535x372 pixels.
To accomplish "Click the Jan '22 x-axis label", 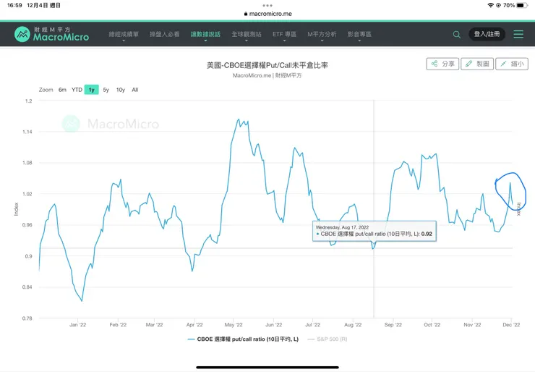I will click(x=78, y=325).
